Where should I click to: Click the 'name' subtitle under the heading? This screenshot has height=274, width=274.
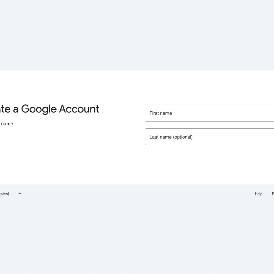pyautogui.click(x=7, y=124)
